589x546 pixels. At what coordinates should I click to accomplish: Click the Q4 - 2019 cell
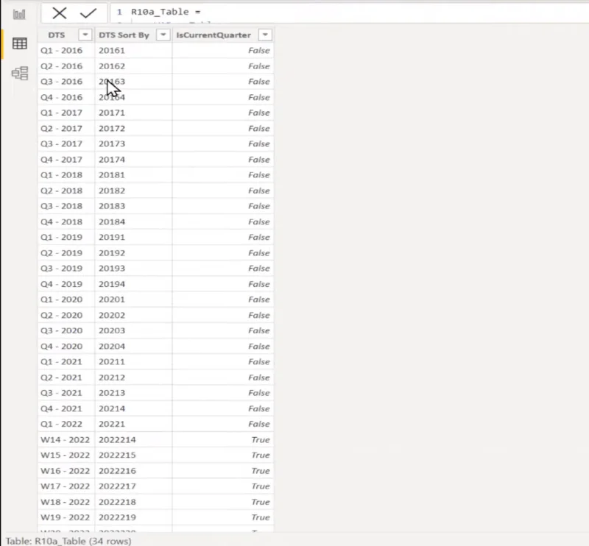click(66, 284)
